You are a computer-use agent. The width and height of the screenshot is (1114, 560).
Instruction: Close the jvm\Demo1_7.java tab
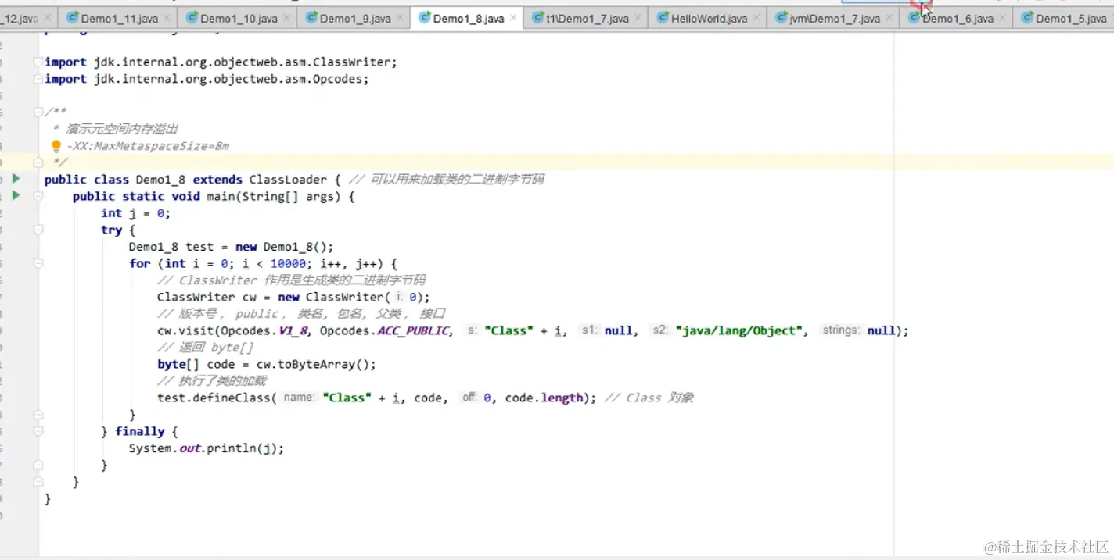pos(889,18)
